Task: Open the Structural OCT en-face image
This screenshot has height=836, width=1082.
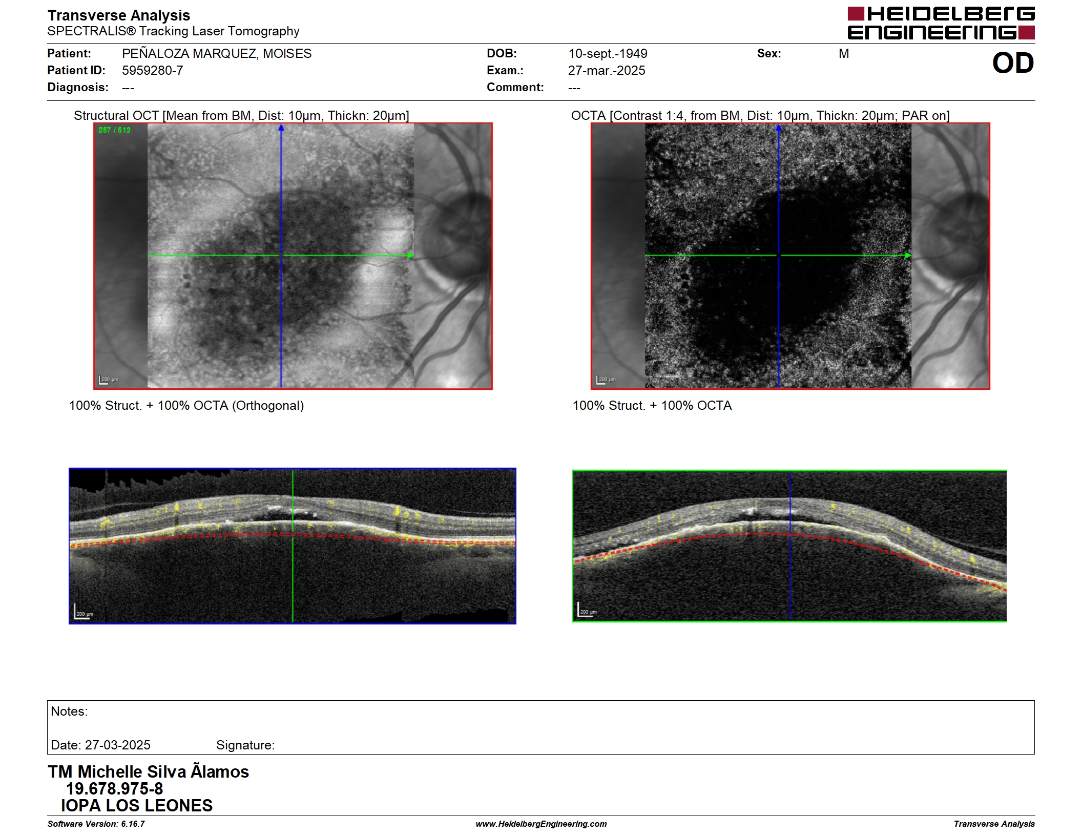Action: pyautogui.click(x=293, y=256)
